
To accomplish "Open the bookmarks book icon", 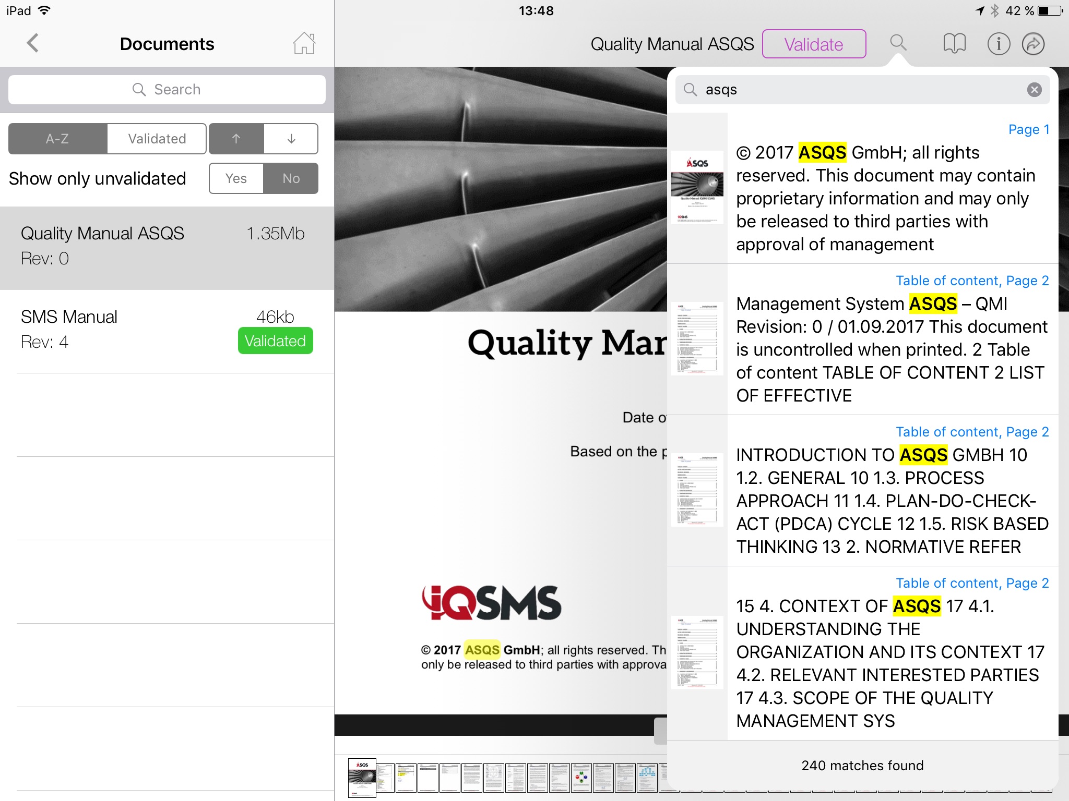I will pyautogui.click(x=954, y=44).
